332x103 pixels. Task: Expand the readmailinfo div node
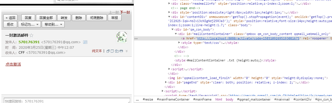pyautogui.click(x=169, y=4)
